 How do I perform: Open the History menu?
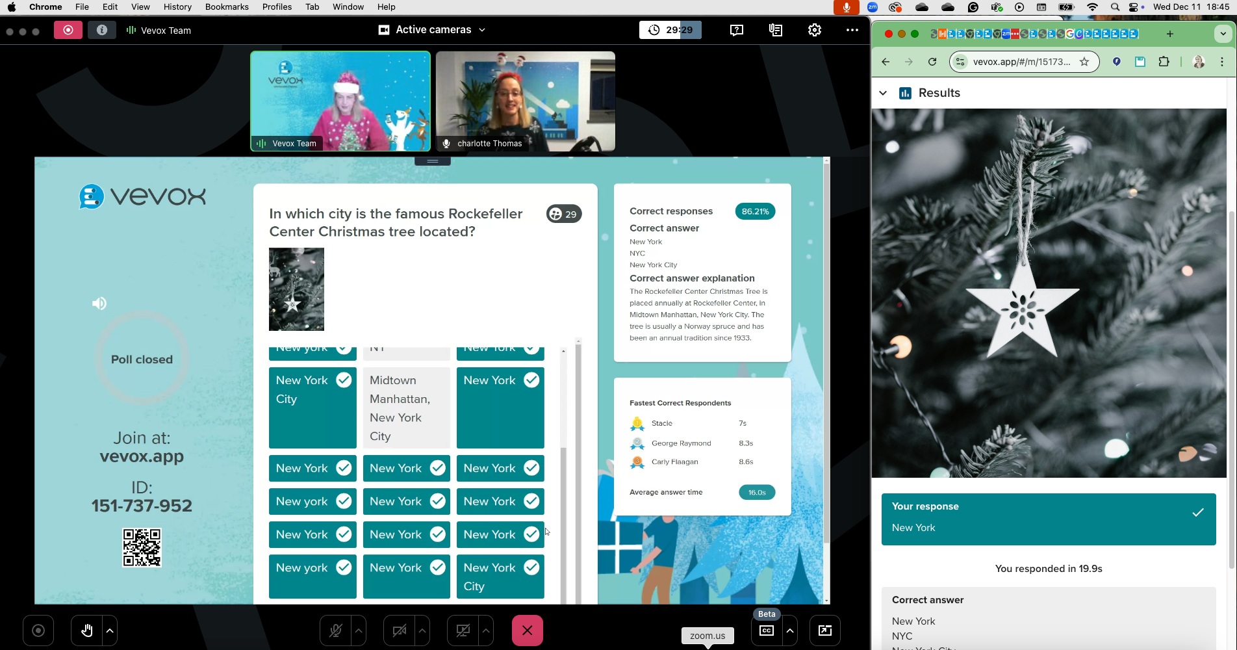point(177,7)
